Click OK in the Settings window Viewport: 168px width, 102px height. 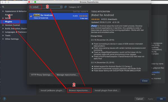click(x=161, y=99)
